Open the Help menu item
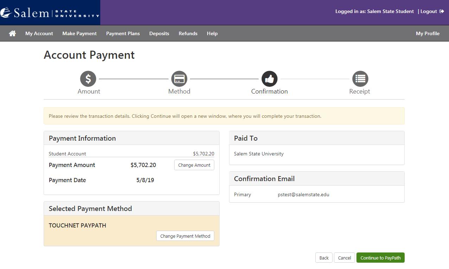 point(212,33)
